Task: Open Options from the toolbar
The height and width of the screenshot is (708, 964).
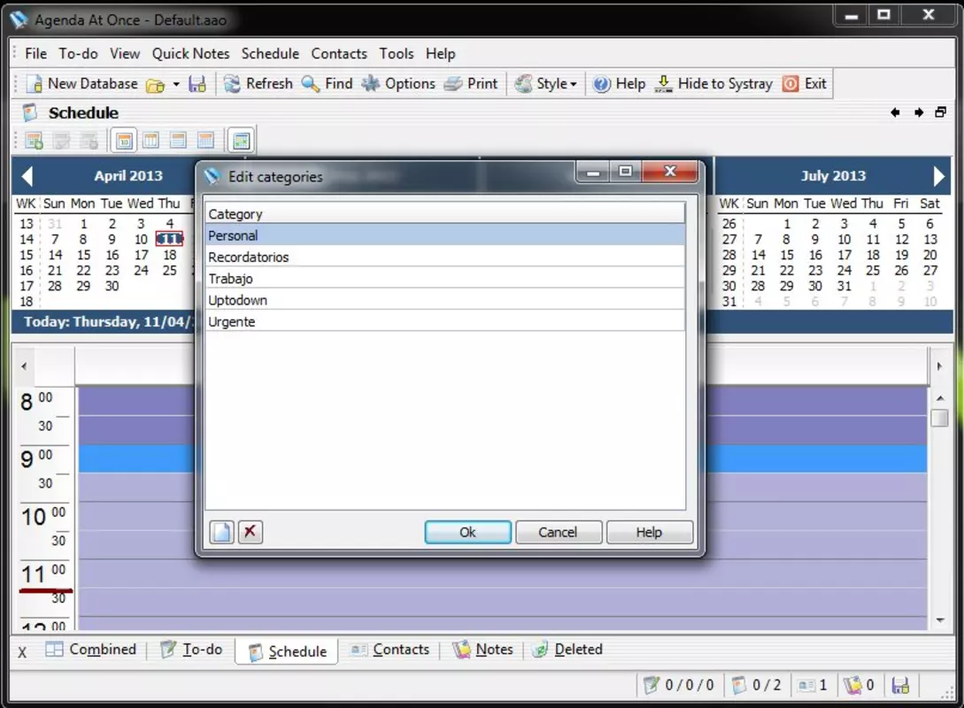Action: pyautogui.click(x=398, y=83)
